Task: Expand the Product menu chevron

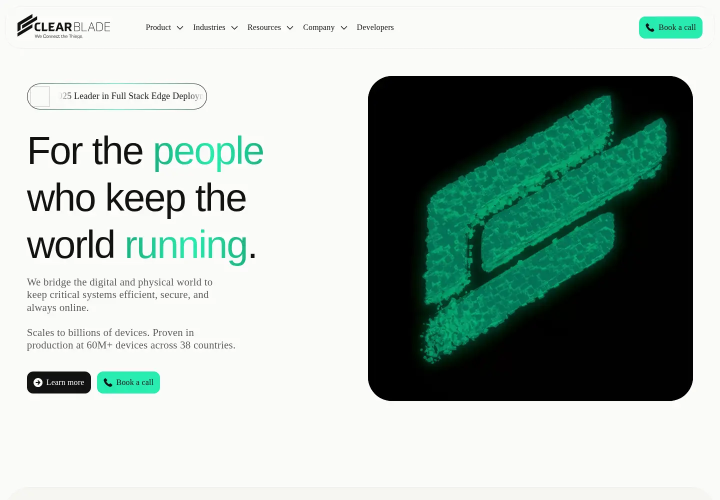Action: [x=180, y=27]
